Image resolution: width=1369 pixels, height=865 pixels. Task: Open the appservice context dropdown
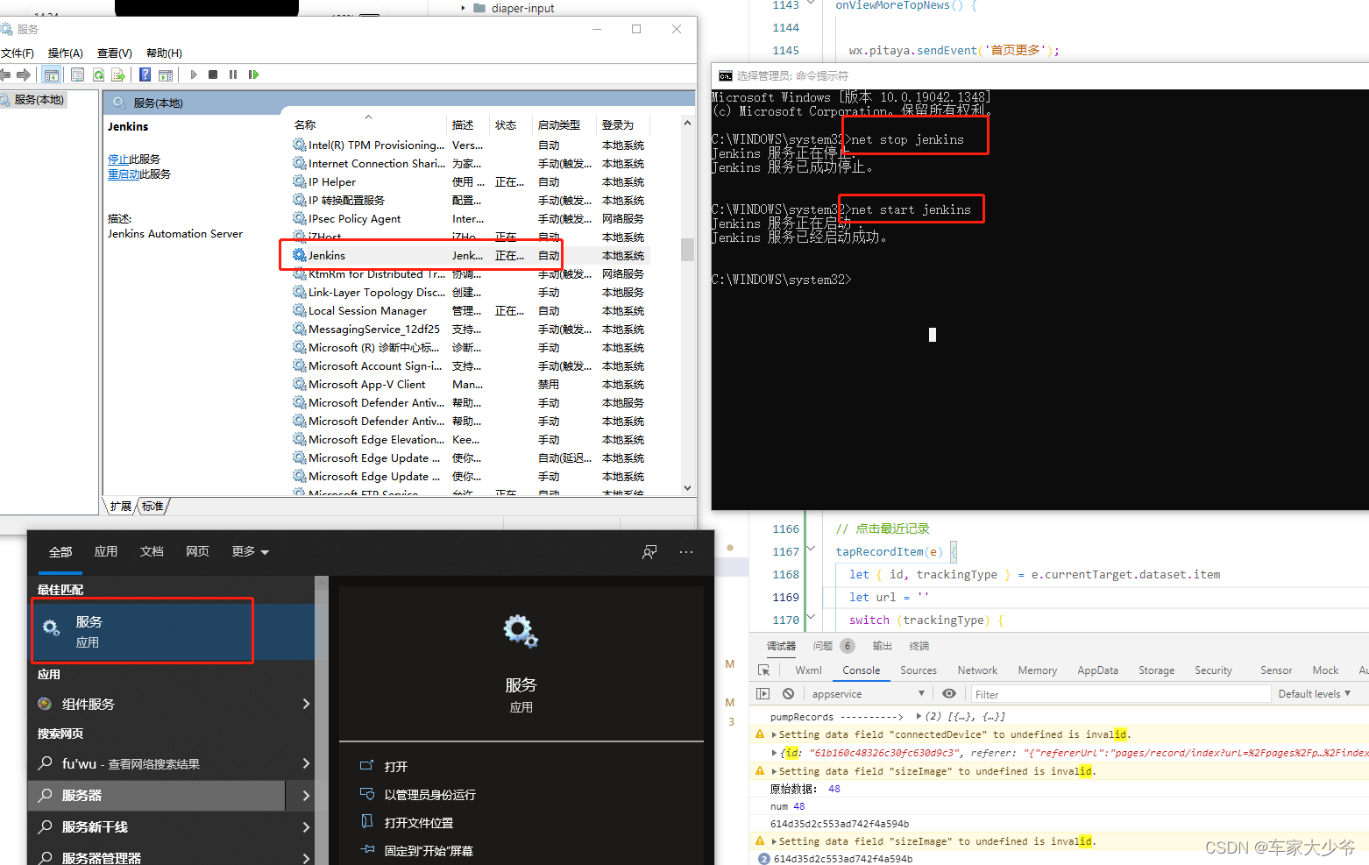point(868,694)
